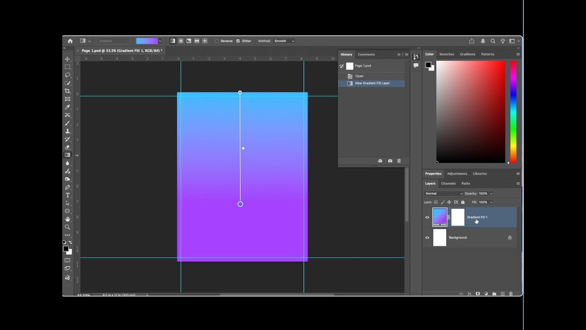Enable the Reverse checkbox
Screen dimensions: 586x330
pos(217,41)
